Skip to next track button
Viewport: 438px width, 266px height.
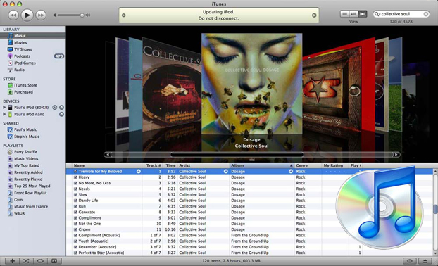click(x=41, y=15)
